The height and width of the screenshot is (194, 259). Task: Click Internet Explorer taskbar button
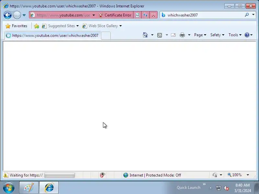point(49,188)
